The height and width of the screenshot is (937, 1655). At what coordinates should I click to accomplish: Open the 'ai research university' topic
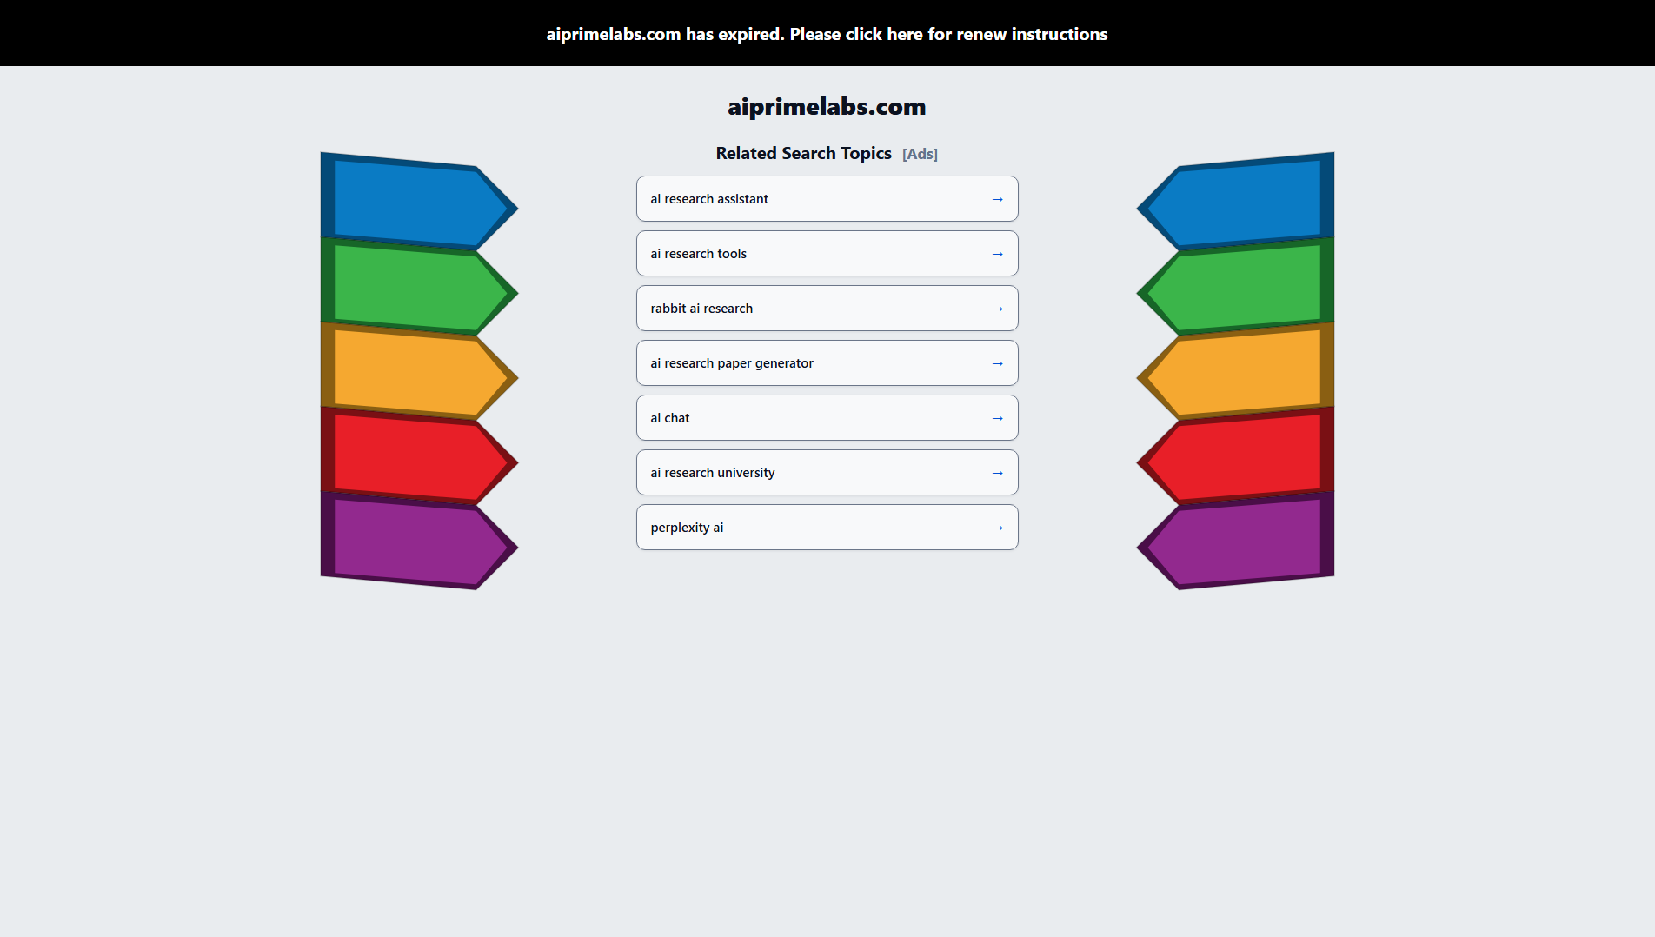pos(827,473)
